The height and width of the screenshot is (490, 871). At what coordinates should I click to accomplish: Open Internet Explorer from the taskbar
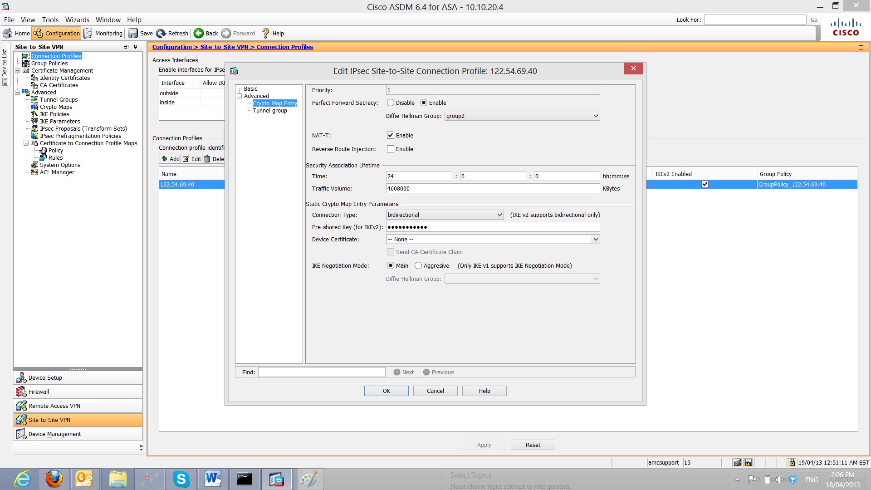22,479
